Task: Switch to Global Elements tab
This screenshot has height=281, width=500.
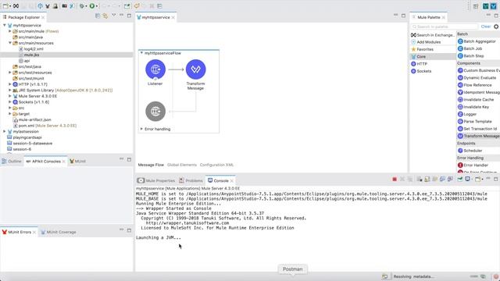Action: click(x=182, y=165)
